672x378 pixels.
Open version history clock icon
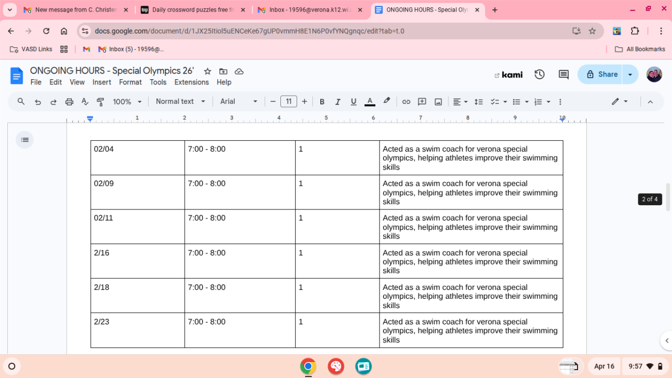(x=539, y=75)
